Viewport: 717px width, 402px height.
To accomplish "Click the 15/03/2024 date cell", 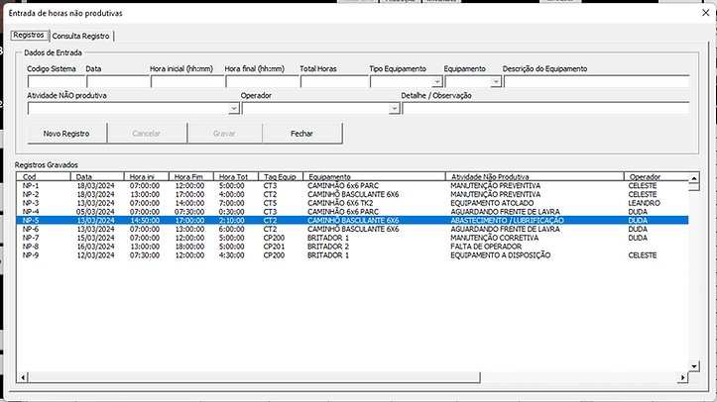I will 95,238.
